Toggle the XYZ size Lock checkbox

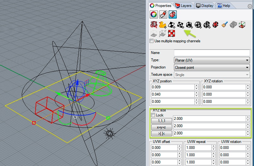click(153, 115)
